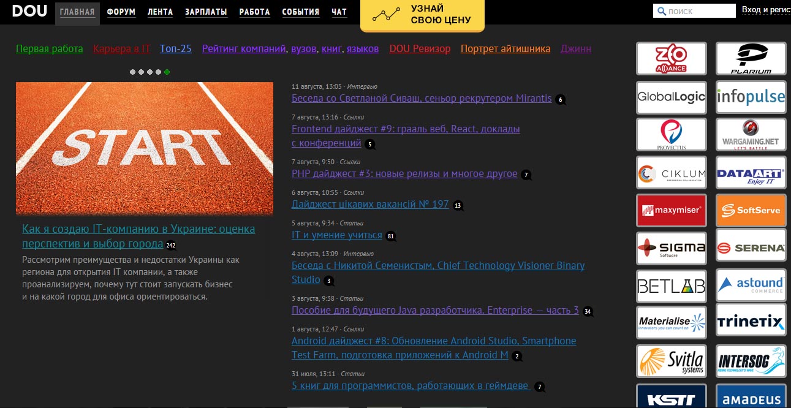Open the ЗАРПЛАТЫ navigation item
Viewport: 791px width, 408px height.
coord(206,12)
